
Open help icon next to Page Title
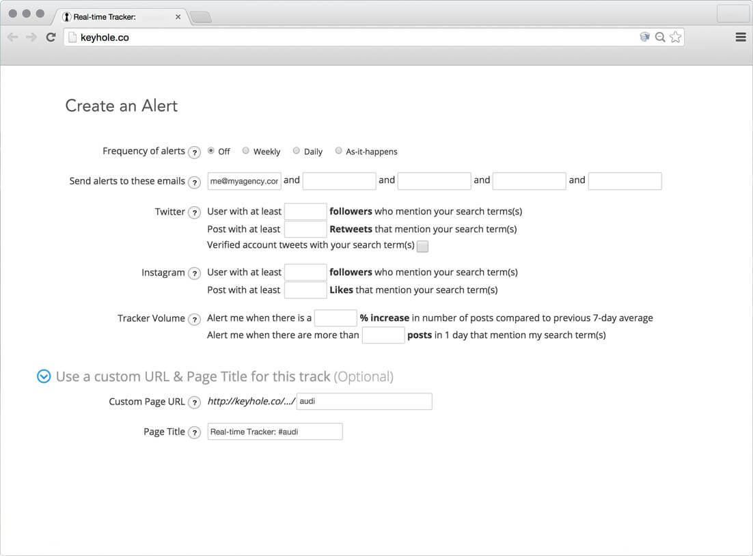coord(194,432)
